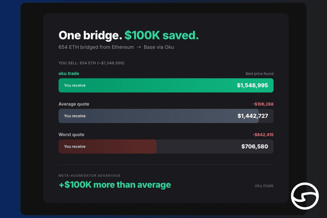
Task: Click the -$842,415 difference value
Action: point(263,135)
